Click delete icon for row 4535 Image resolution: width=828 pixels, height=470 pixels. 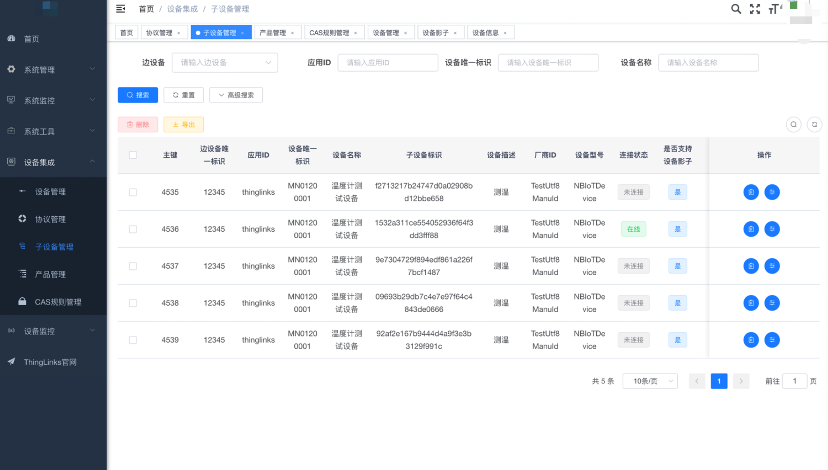tap(751, 192)
